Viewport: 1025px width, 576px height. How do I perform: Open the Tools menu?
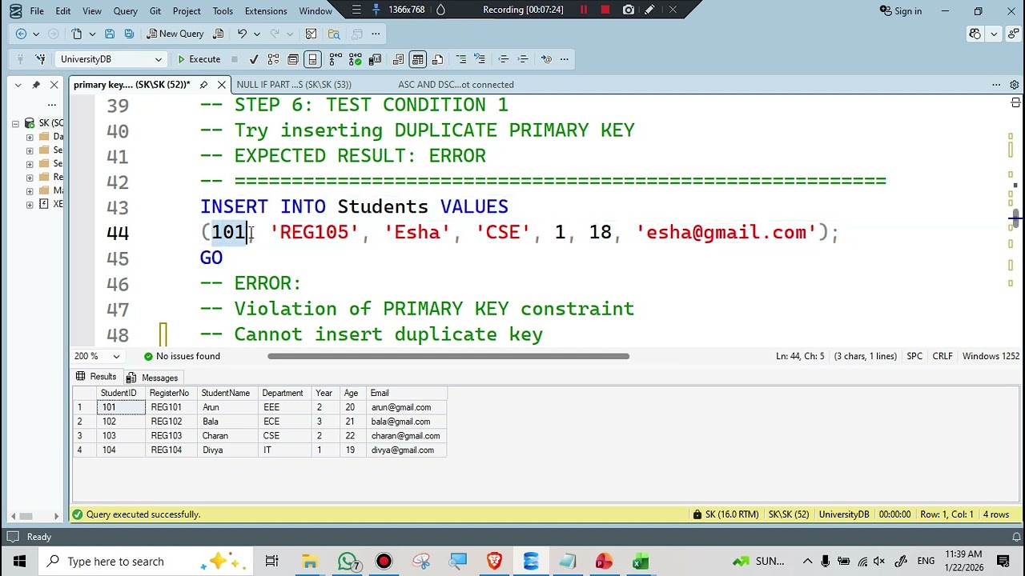pos(223,10)
